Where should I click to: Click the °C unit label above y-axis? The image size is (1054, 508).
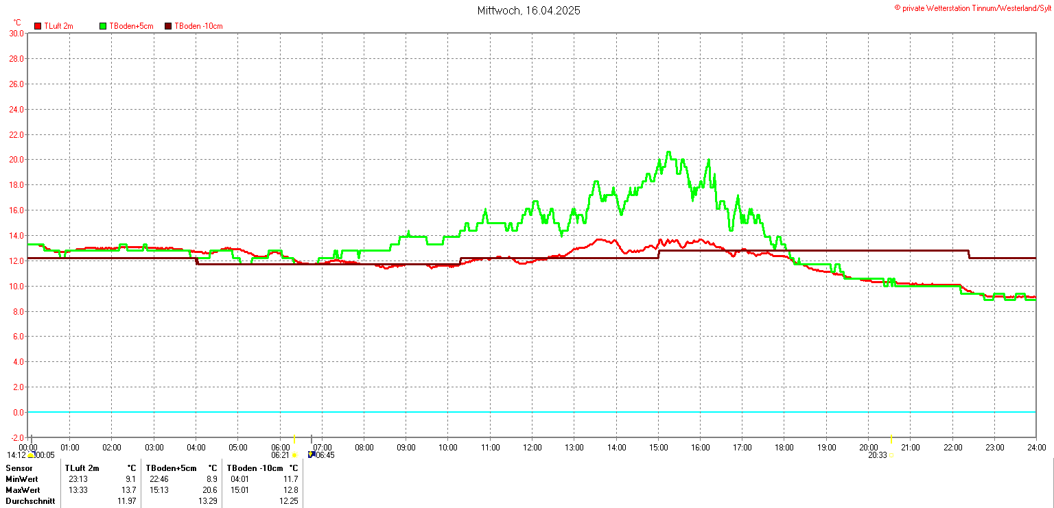[17, 23]
